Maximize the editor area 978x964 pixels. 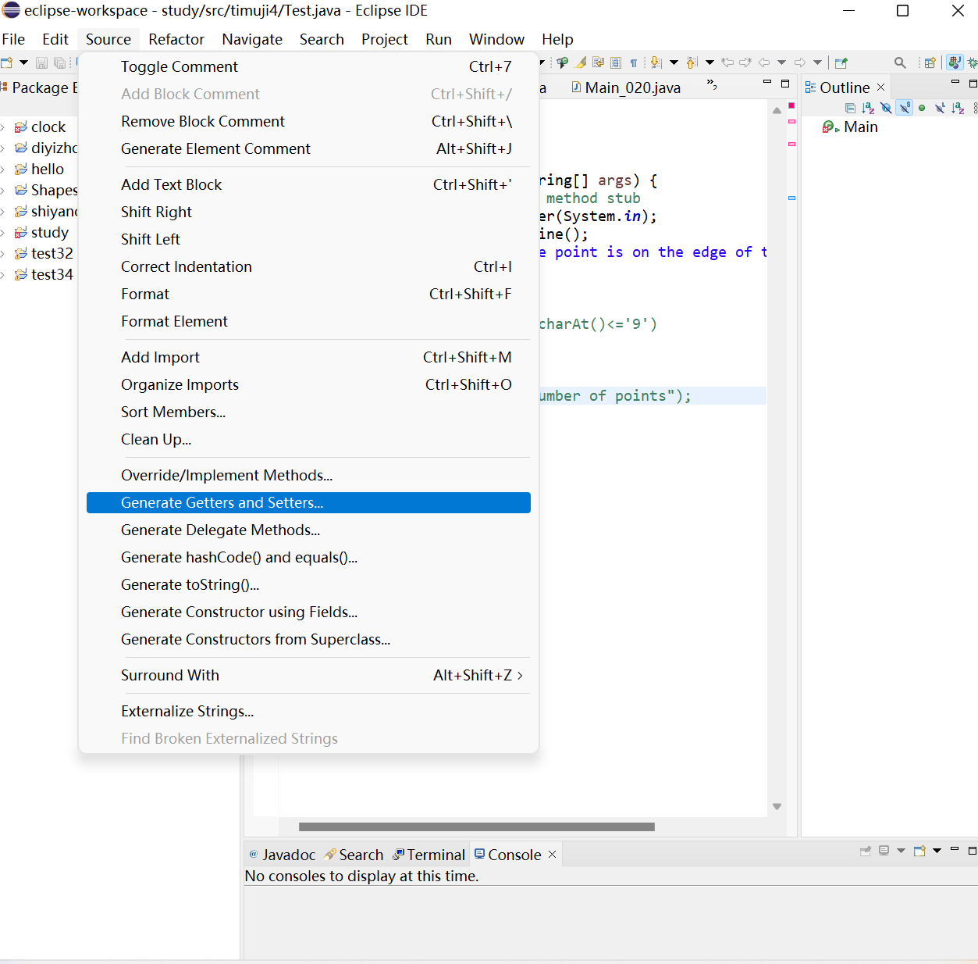[x=785, y=84]
